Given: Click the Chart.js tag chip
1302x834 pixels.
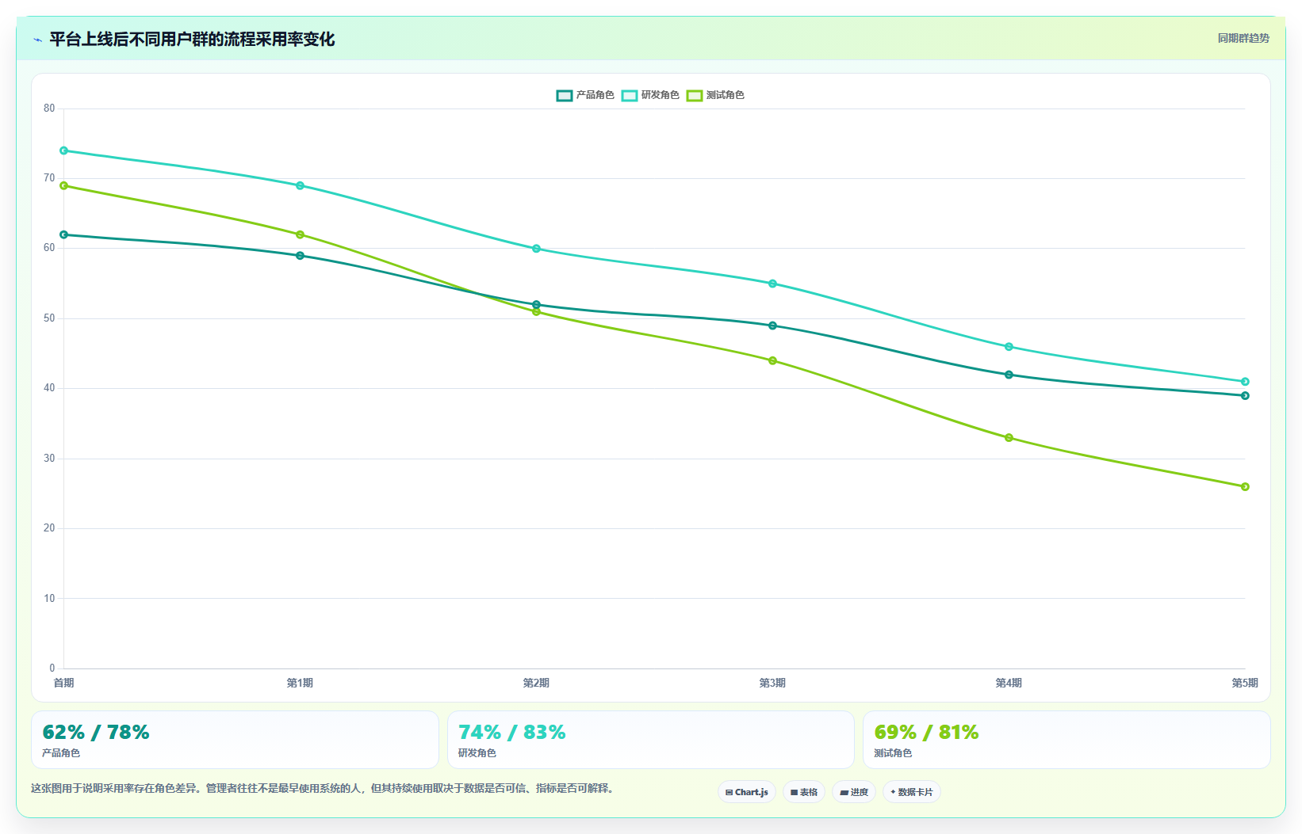Looking at the screenshot, I should click(747, 792).
